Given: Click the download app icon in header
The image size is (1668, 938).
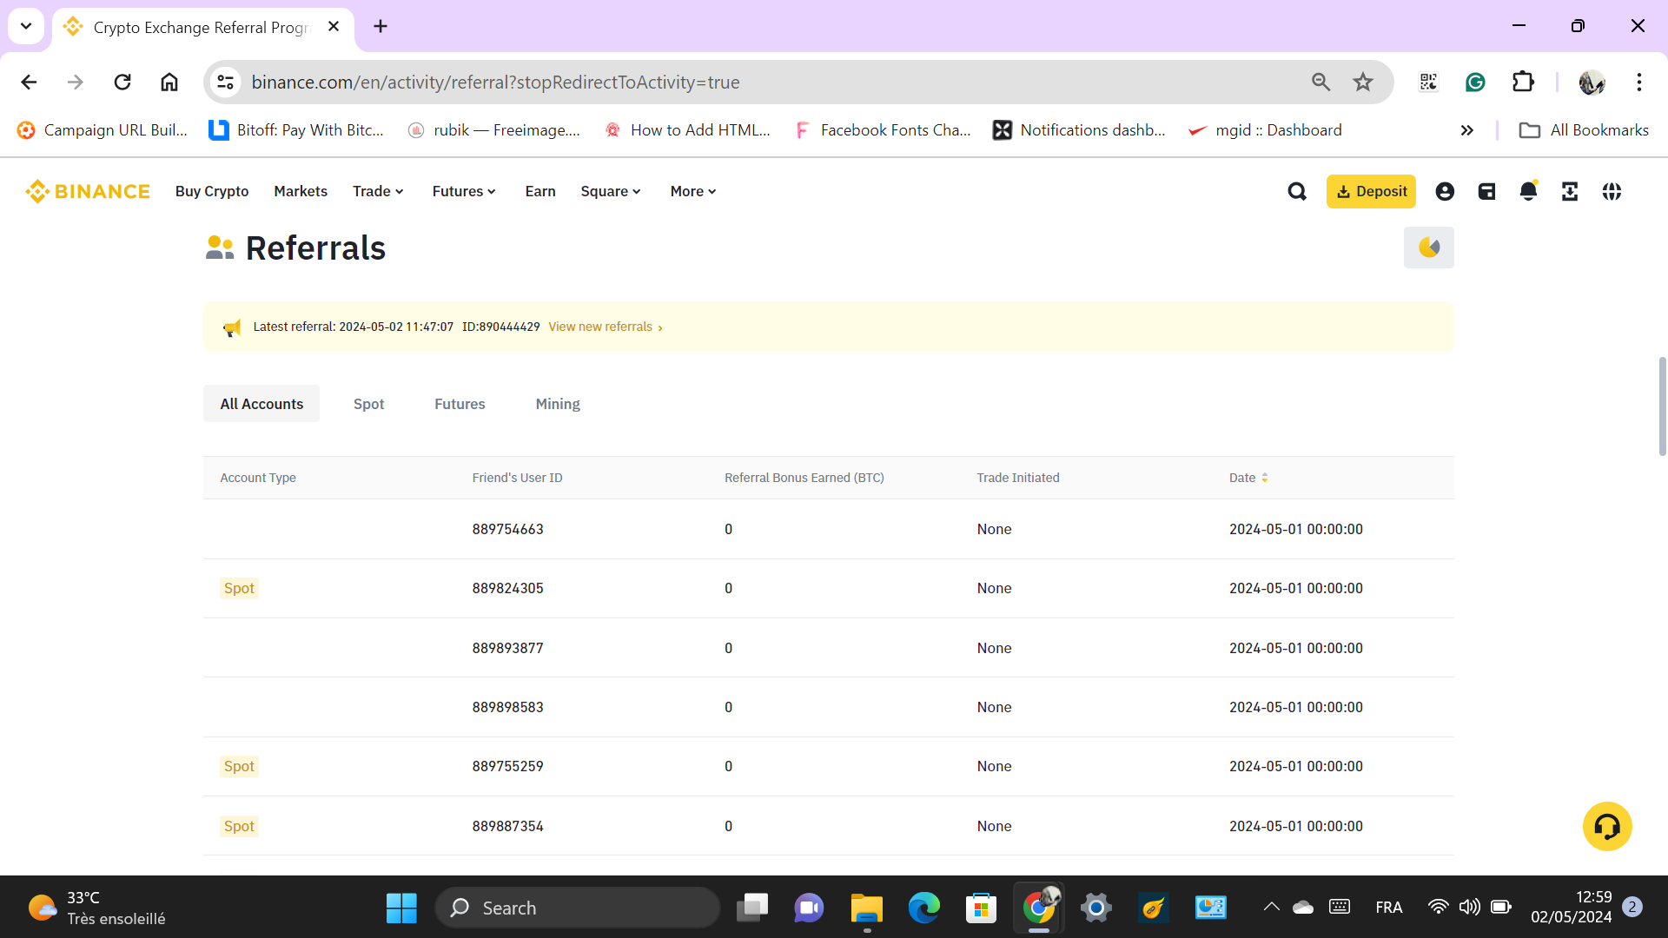Looking at the screenshot, I should [1570, 191].
